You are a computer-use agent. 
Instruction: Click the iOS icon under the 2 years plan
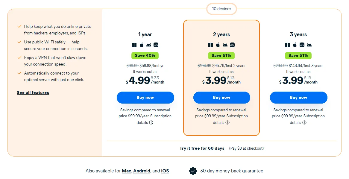point(232,45)
